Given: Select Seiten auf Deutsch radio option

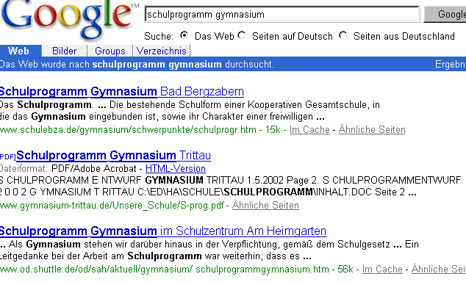Looking at the screenshot, I should point(242,35).
